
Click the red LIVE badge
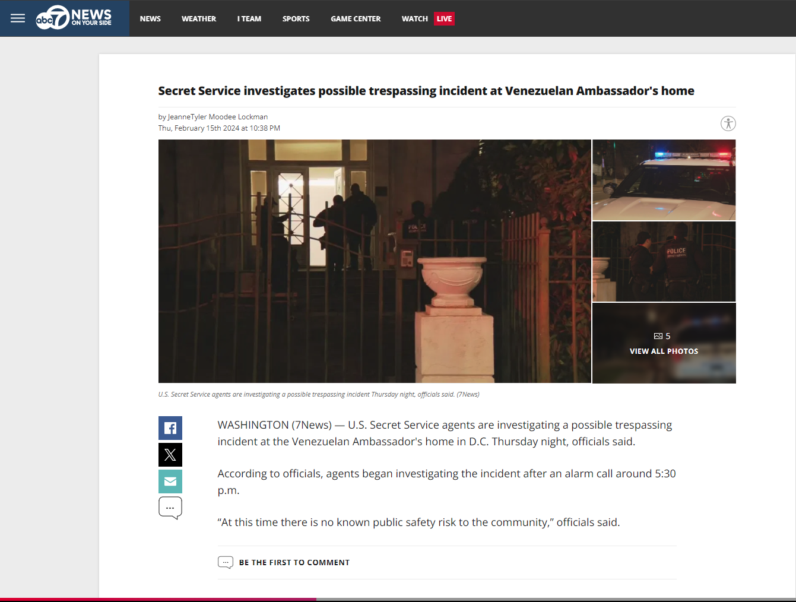tap(445, 19)
